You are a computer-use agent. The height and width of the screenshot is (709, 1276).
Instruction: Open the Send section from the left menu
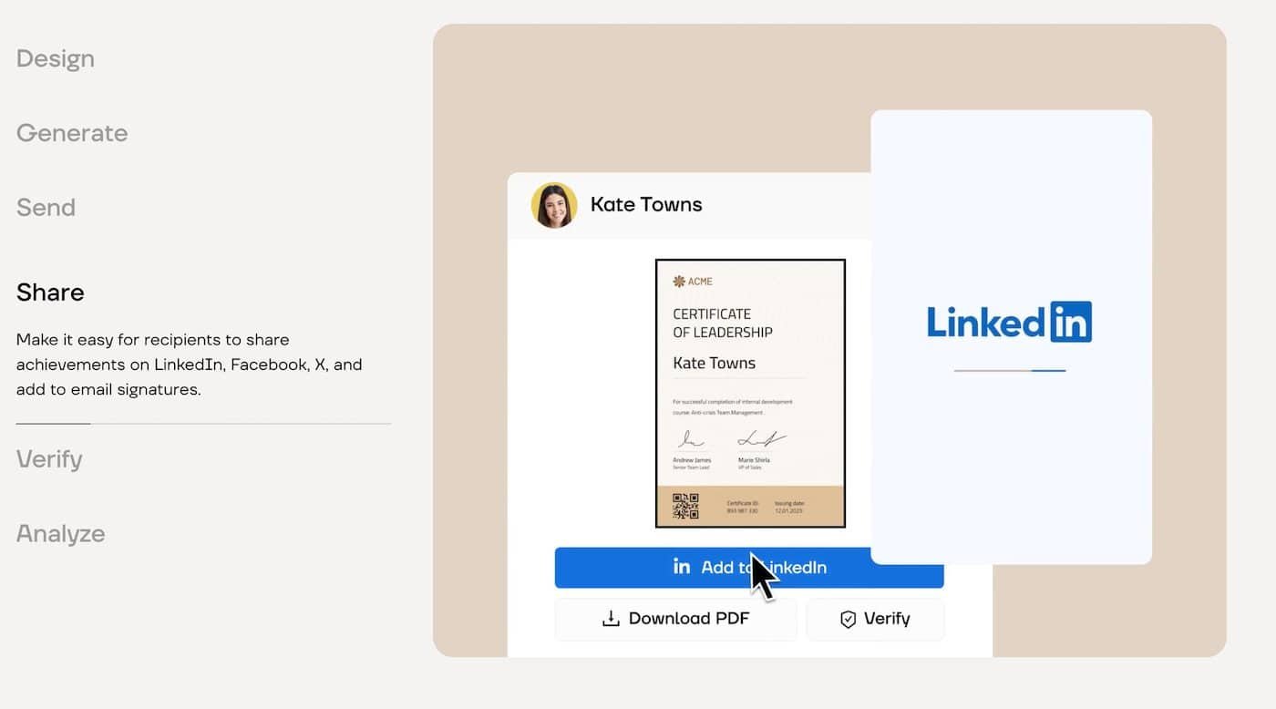(46, 207)
